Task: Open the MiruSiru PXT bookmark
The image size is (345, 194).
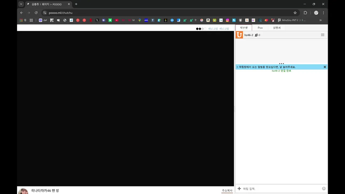Action: tap(292, 20)
